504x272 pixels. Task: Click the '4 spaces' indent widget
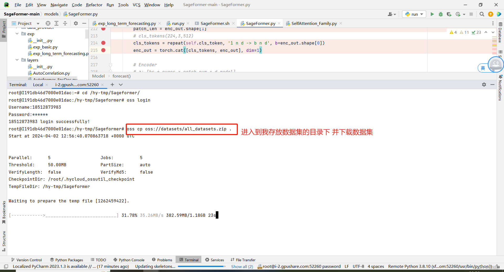[376, 267]
